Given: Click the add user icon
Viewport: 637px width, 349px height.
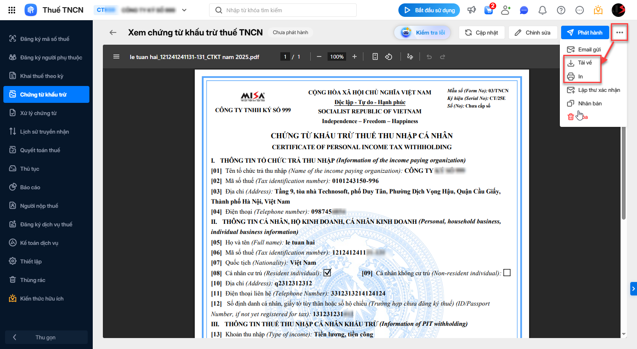Looking at the screenshot, I should [506, 10].
